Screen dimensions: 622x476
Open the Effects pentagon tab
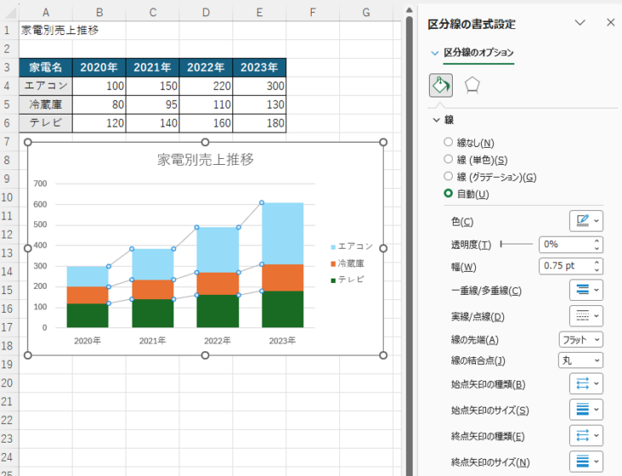(x=472, y=85)
